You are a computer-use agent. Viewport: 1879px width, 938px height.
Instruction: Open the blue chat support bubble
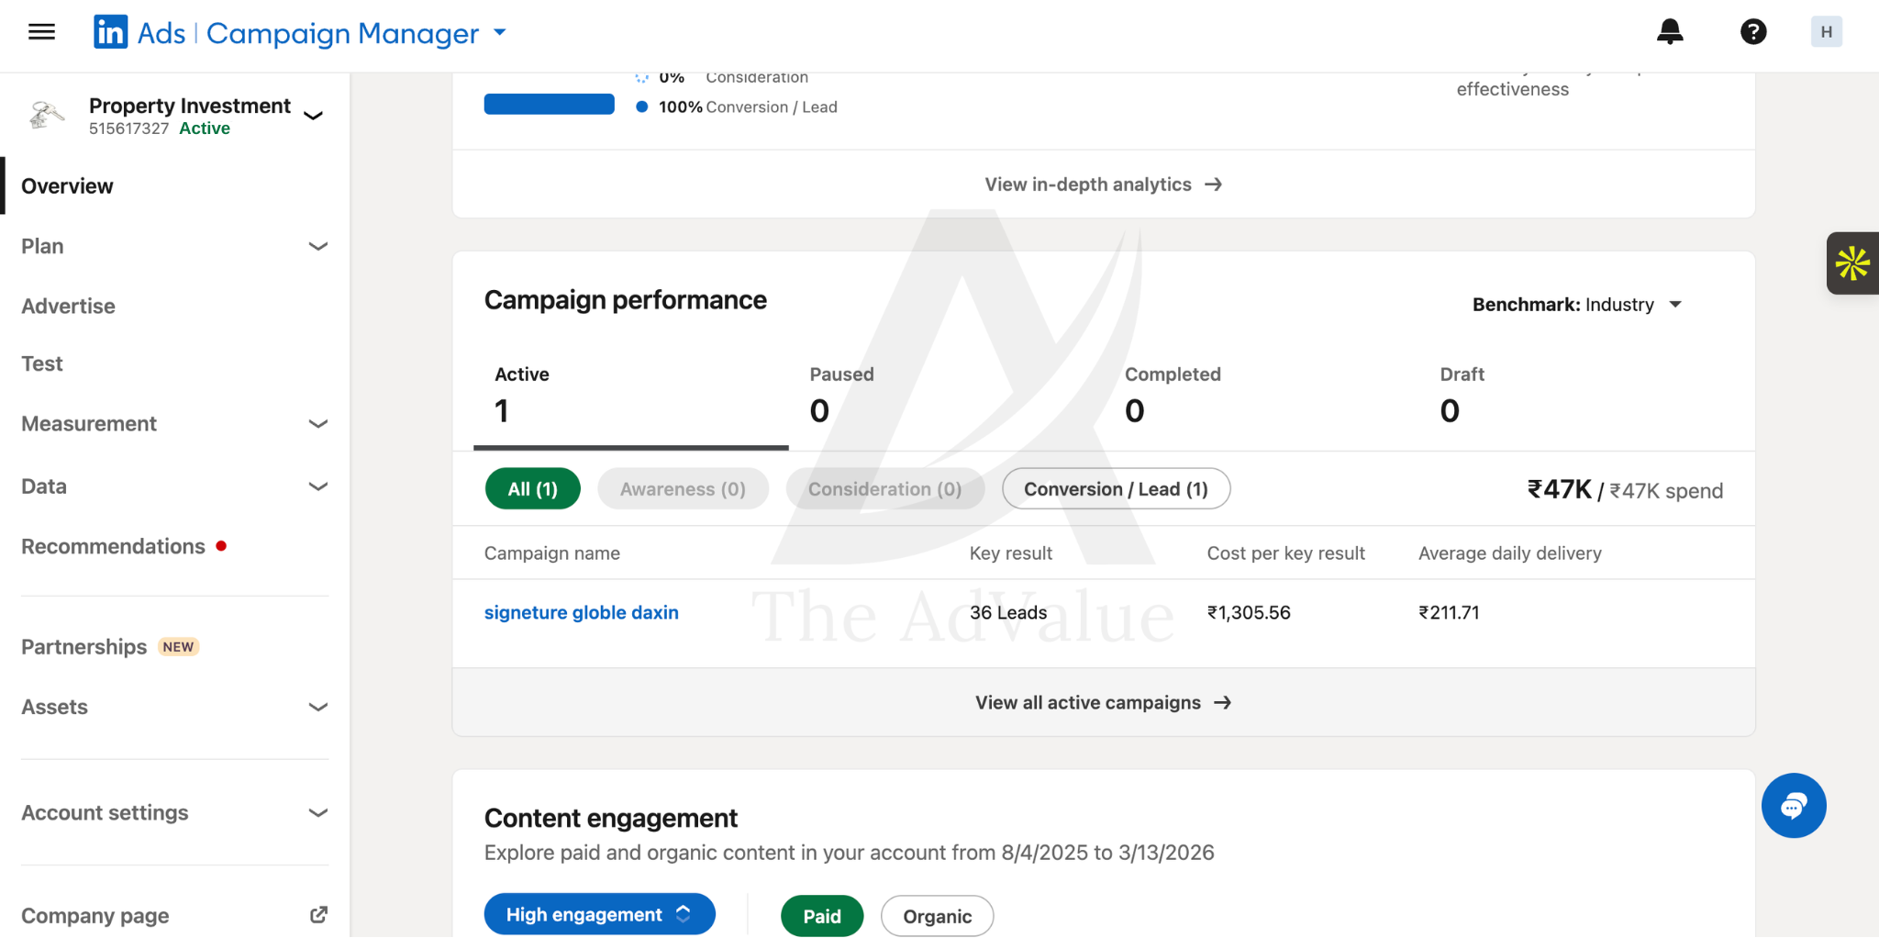(1794, 806)
